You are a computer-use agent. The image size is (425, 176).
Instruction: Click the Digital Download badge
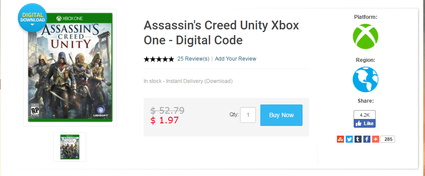(x=33, y=18)
